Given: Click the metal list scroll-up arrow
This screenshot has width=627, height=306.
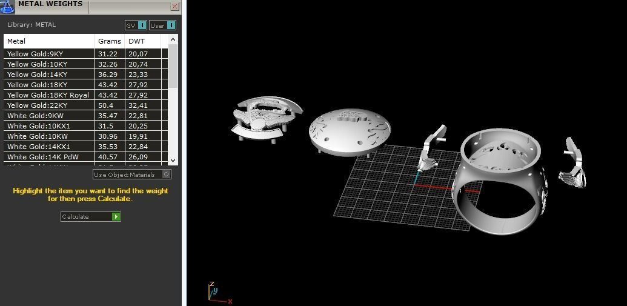Looking at the screenshot, I should click(173, 39).
